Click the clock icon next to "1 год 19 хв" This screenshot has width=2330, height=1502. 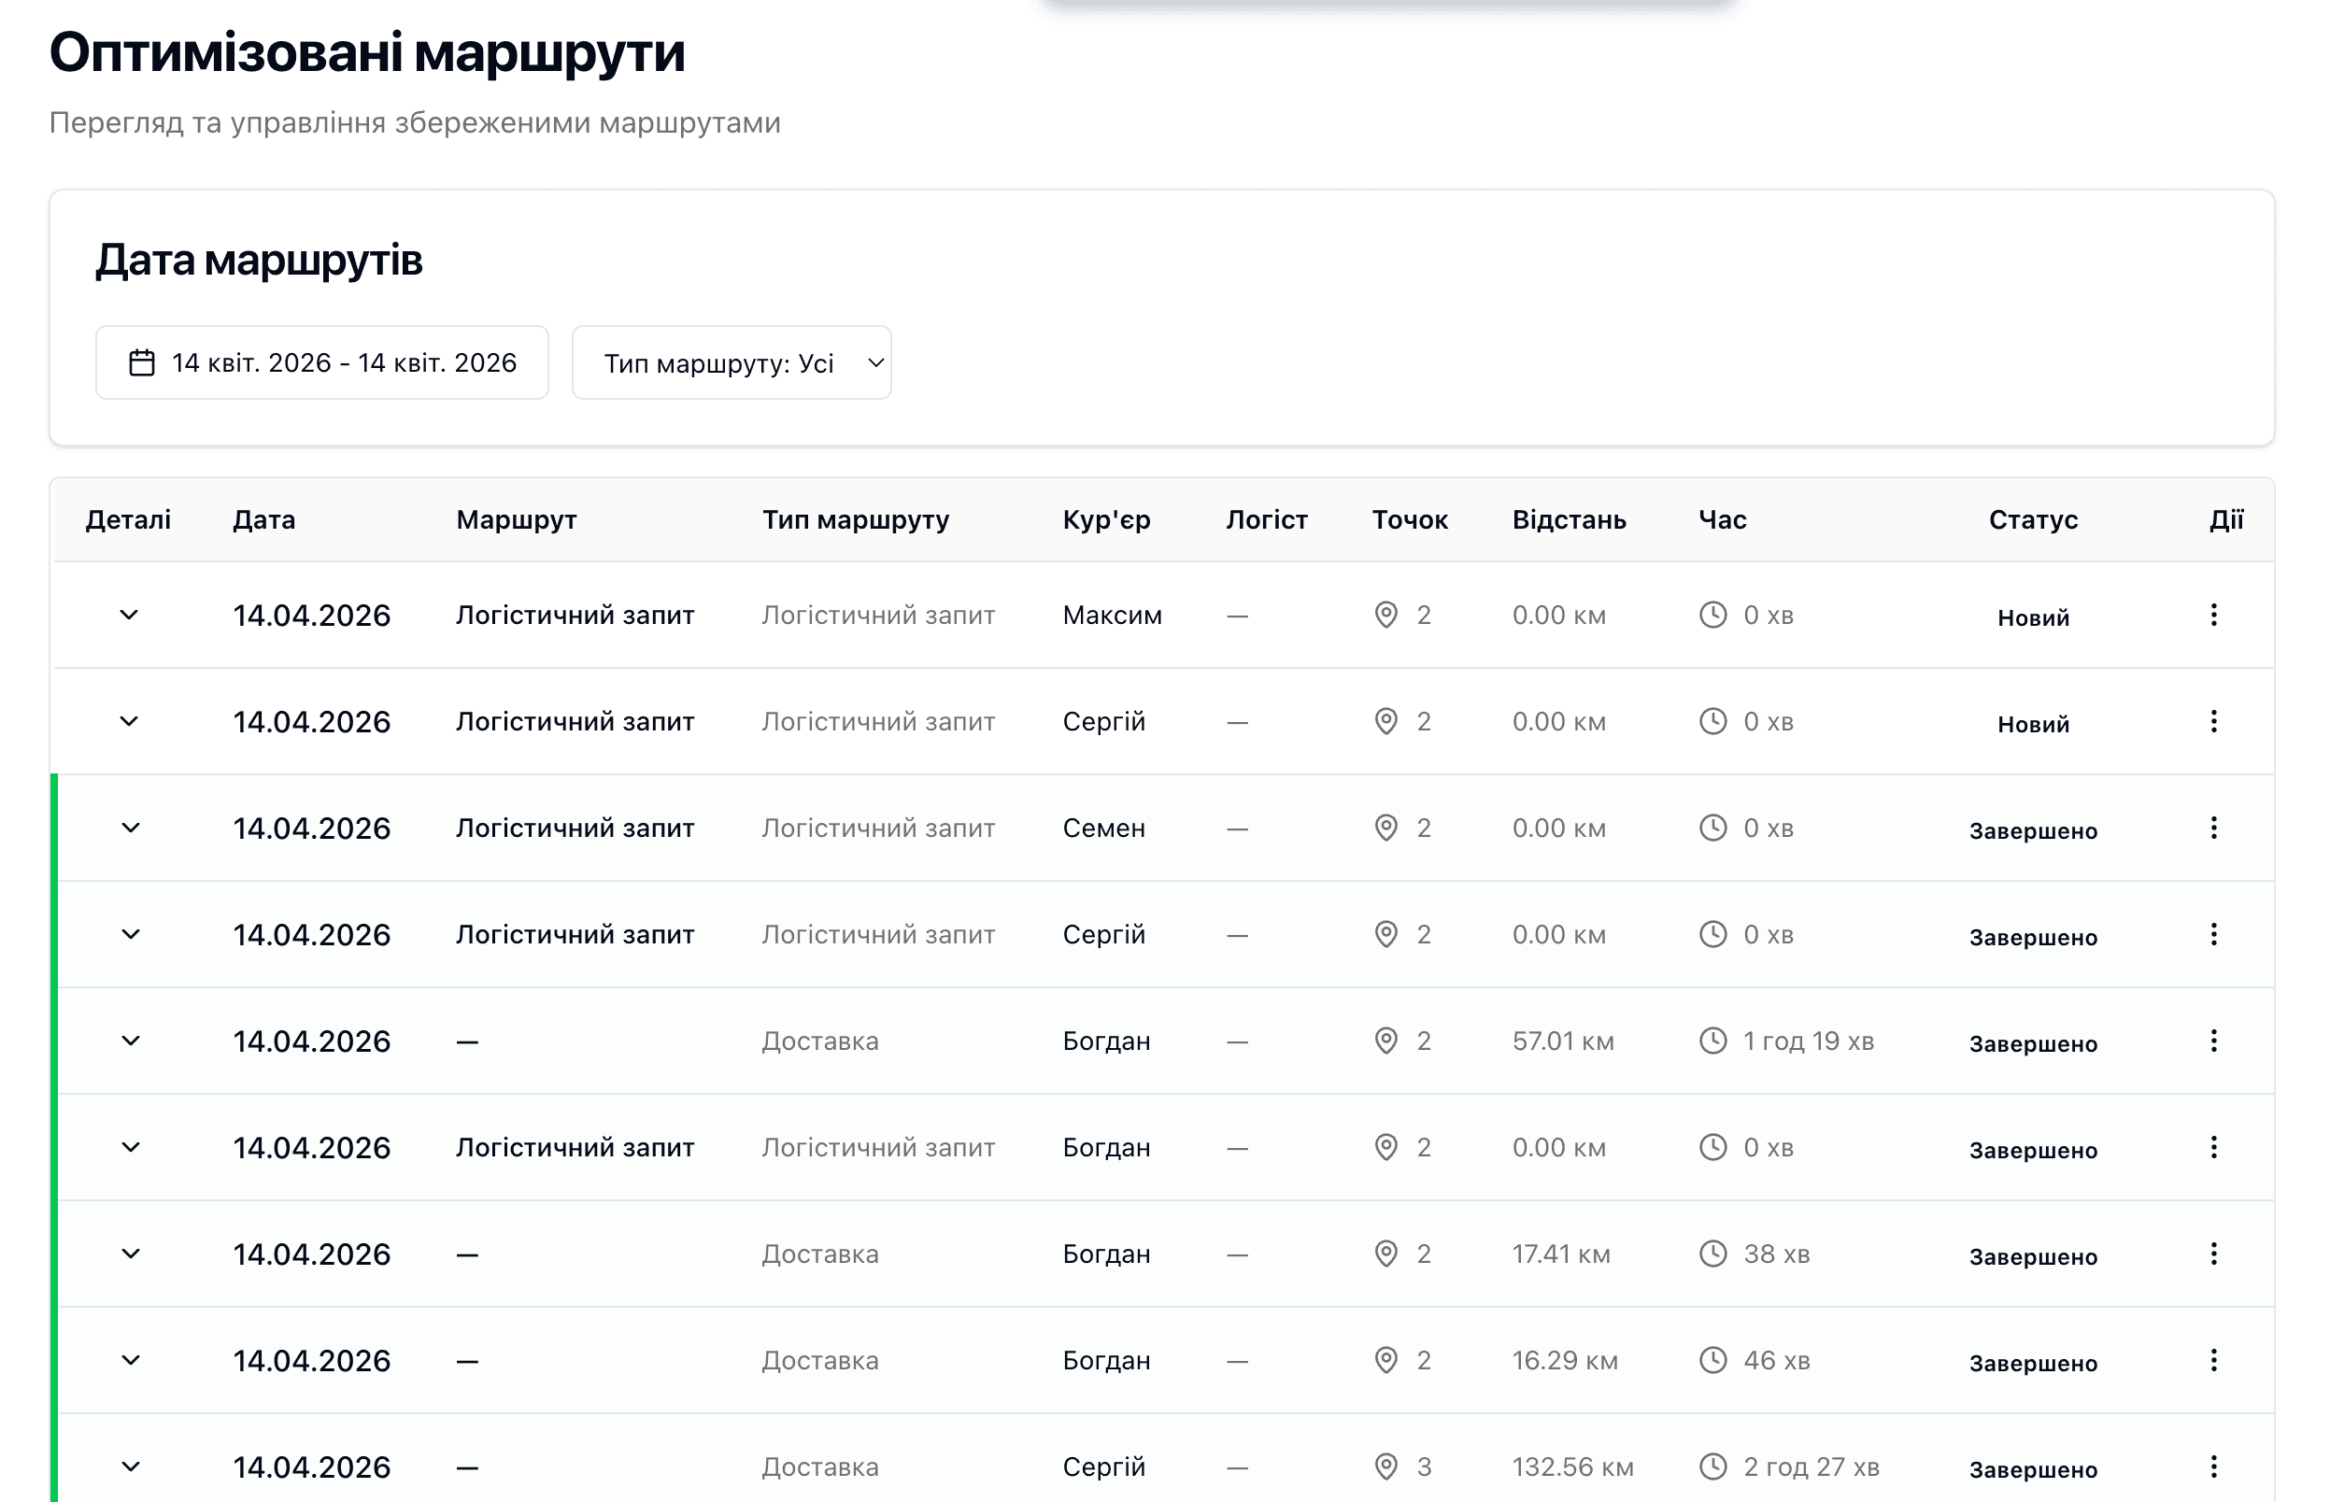[x=1712, y=1040]
